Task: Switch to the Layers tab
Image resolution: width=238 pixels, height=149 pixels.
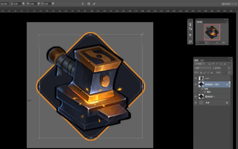Action: click(x=196, y=60)
